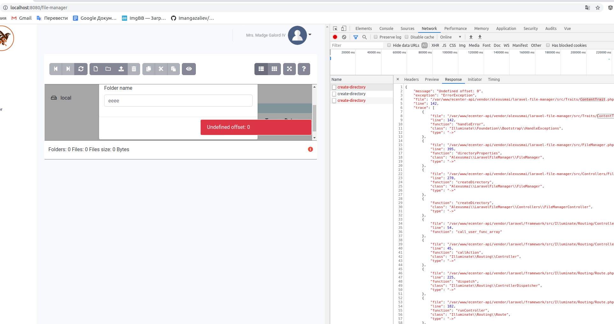Click the help question mark button
This screenshot has height=324, width=614.
tap(304, 69)
